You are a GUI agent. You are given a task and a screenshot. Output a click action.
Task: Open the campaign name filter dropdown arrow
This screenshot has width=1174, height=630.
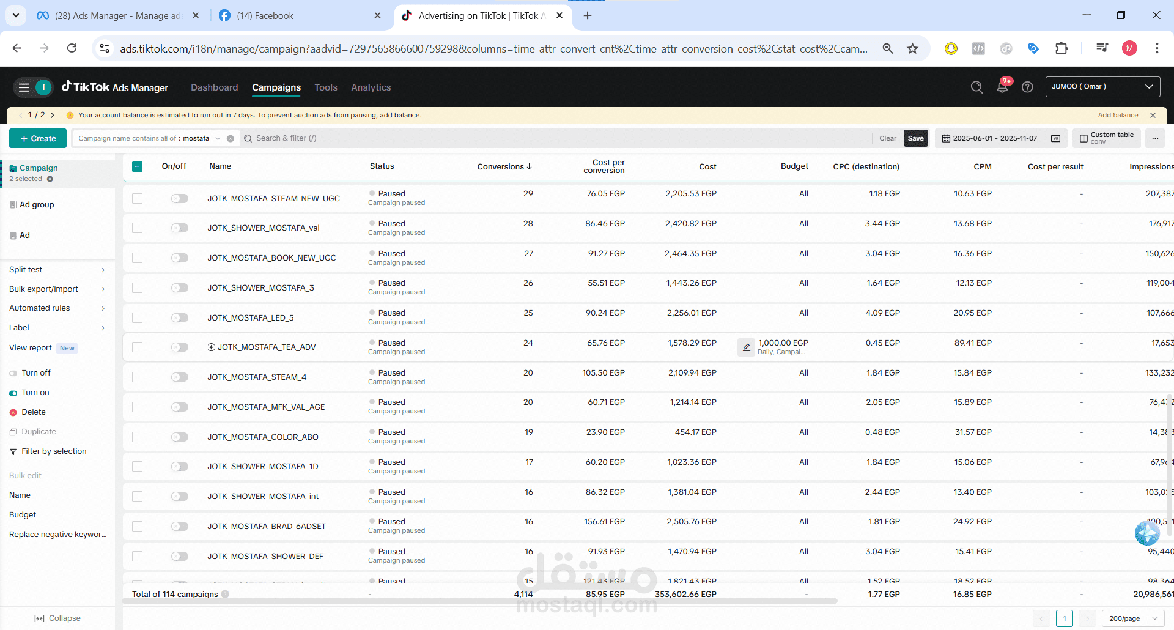click(x=218, y=138)
